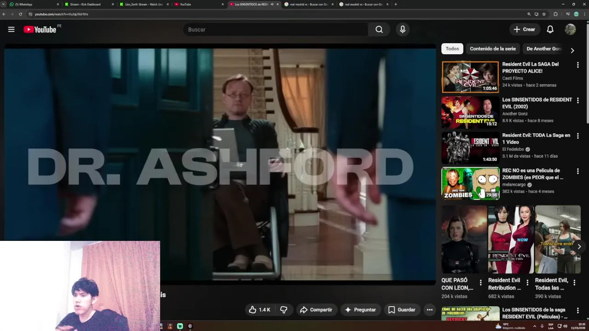Open more actions three-dot menu below video
This screenshot has width=589, height=331.
[x=429, y=310]
